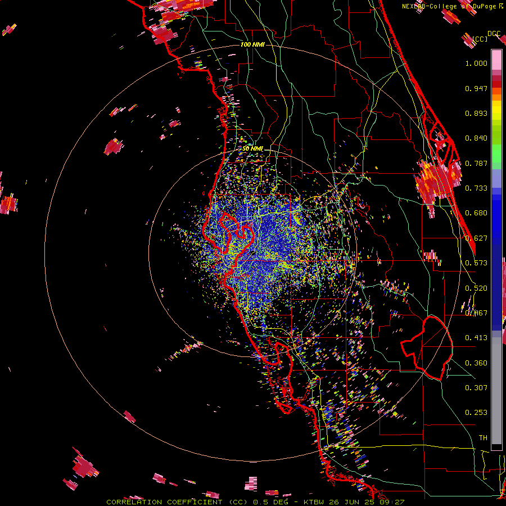This screenshot has height=506, width=506.
Task: Click the 0.787 scale value
Action: 476,163
